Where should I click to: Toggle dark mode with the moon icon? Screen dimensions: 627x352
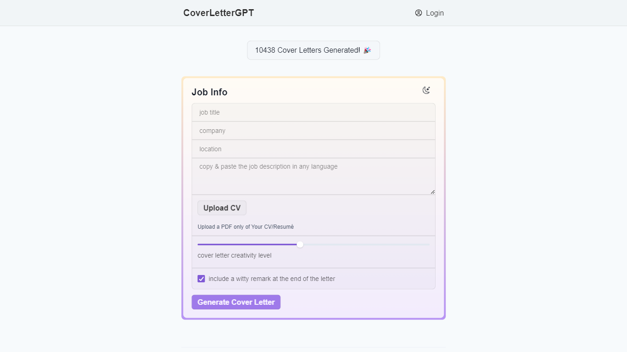click(426, 90)
